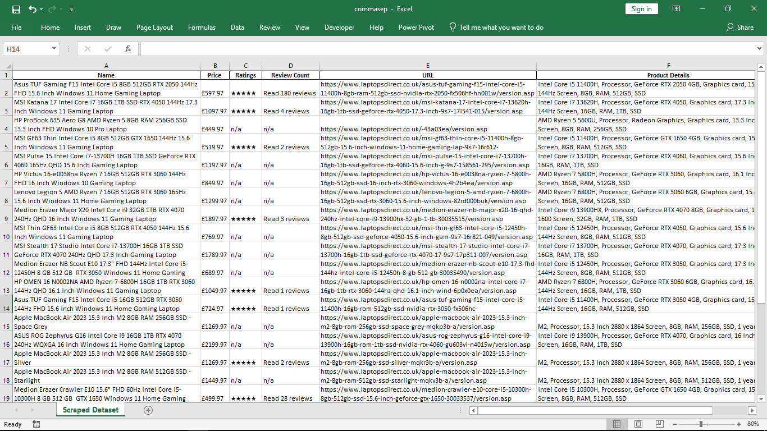
Task: Open the Developer tab
Action: pyautogui.click(x=339, y=27)
